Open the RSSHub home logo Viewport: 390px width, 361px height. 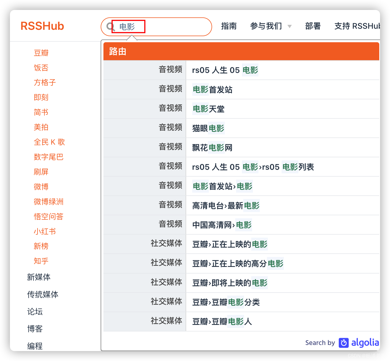click(42, 26)
